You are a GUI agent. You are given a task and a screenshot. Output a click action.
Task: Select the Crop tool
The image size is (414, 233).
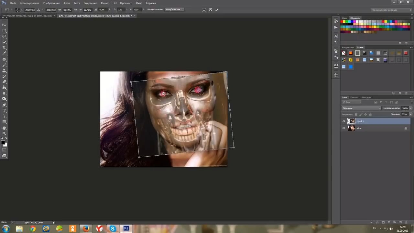(4, 48)
